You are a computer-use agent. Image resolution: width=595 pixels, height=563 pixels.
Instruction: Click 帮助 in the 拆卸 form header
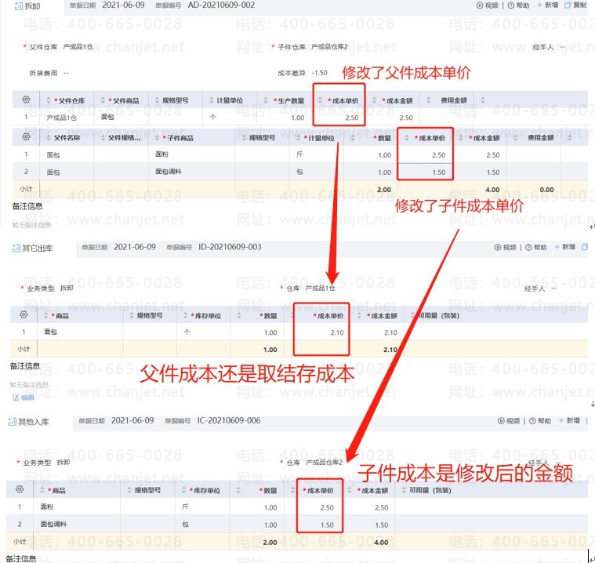518,5
